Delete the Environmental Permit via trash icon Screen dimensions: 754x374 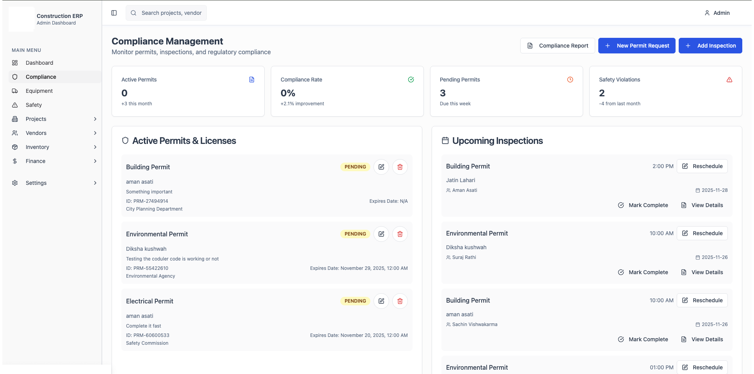400,234
